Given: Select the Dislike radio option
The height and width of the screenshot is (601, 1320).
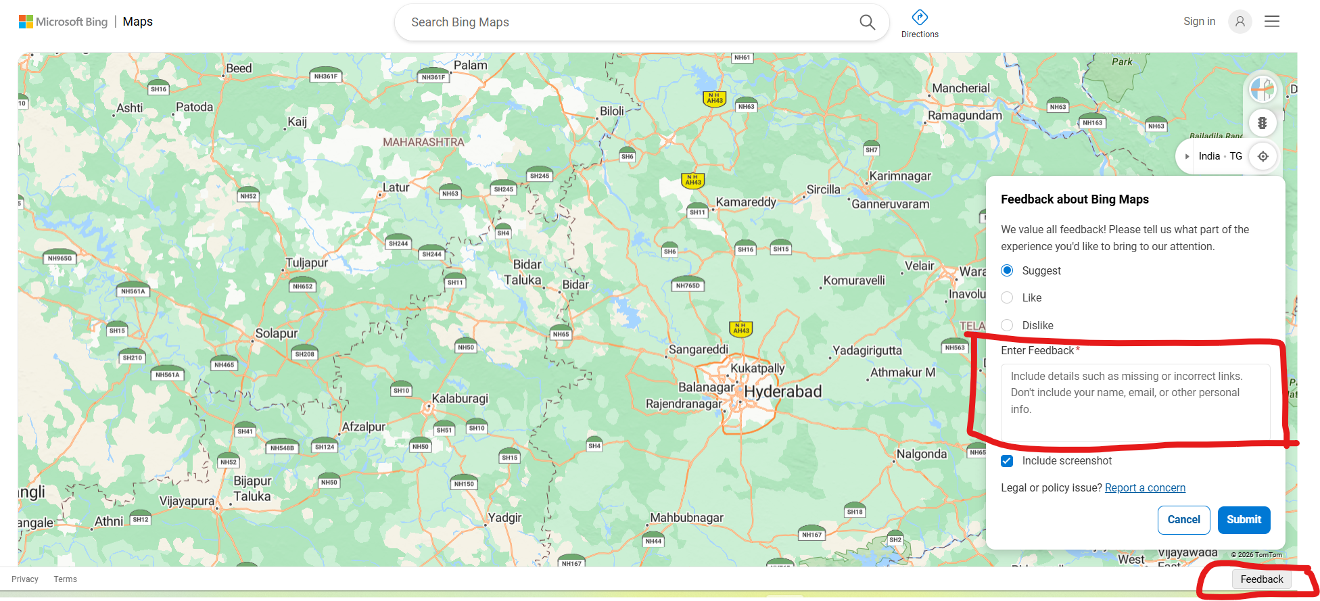Looking at the screenshot, I should coord(1007,325).
